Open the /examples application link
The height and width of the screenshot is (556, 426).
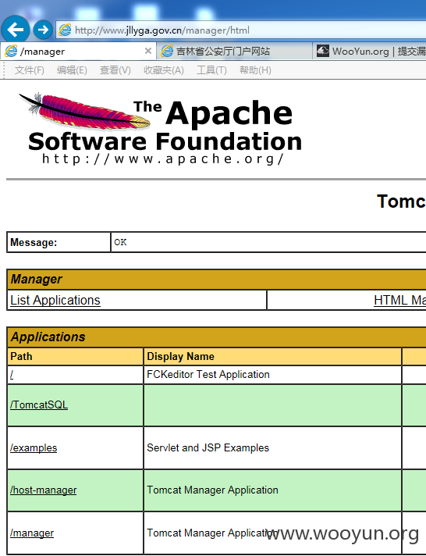tap(34, 448)
